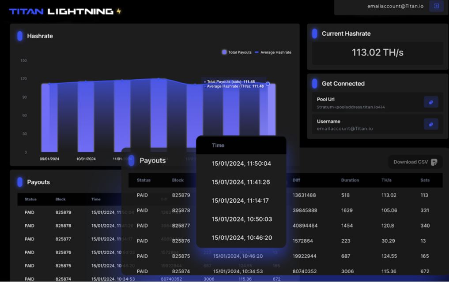Click the yellow lightning bolt logo icon
This screenshot has height=282, width=449.
point(119,11)
